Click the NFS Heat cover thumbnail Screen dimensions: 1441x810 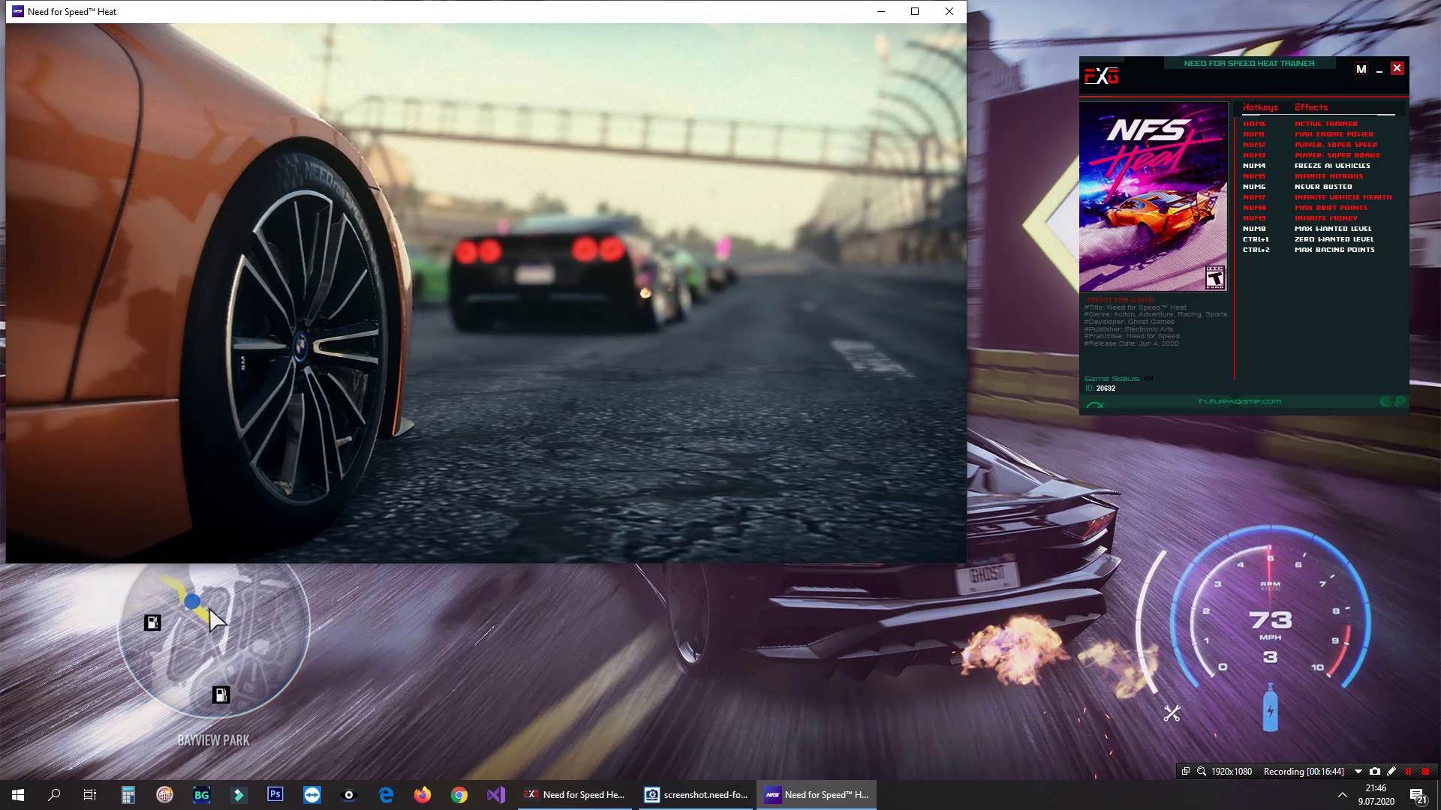[x=1153, y=196]
